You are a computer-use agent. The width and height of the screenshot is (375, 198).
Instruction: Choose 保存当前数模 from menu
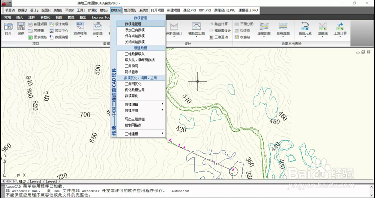click(141, 36)
